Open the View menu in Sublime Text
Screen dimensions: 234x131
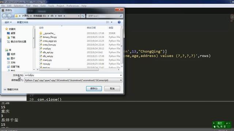click(x=35, y=6)
